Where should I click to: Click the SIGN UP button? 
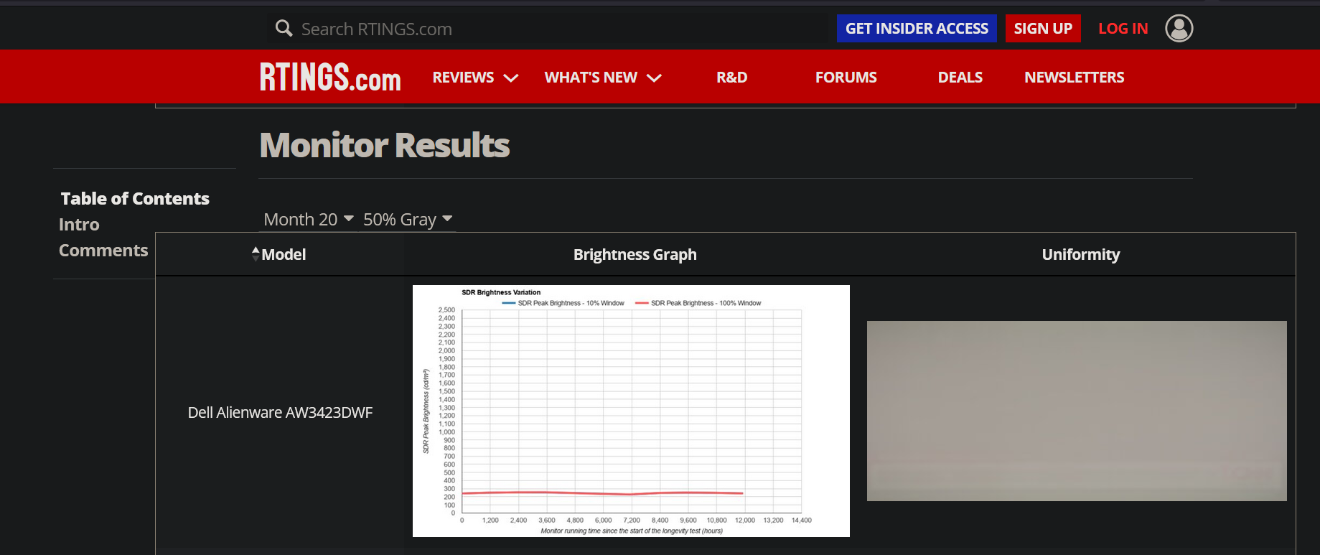(x=1043, y=29)
